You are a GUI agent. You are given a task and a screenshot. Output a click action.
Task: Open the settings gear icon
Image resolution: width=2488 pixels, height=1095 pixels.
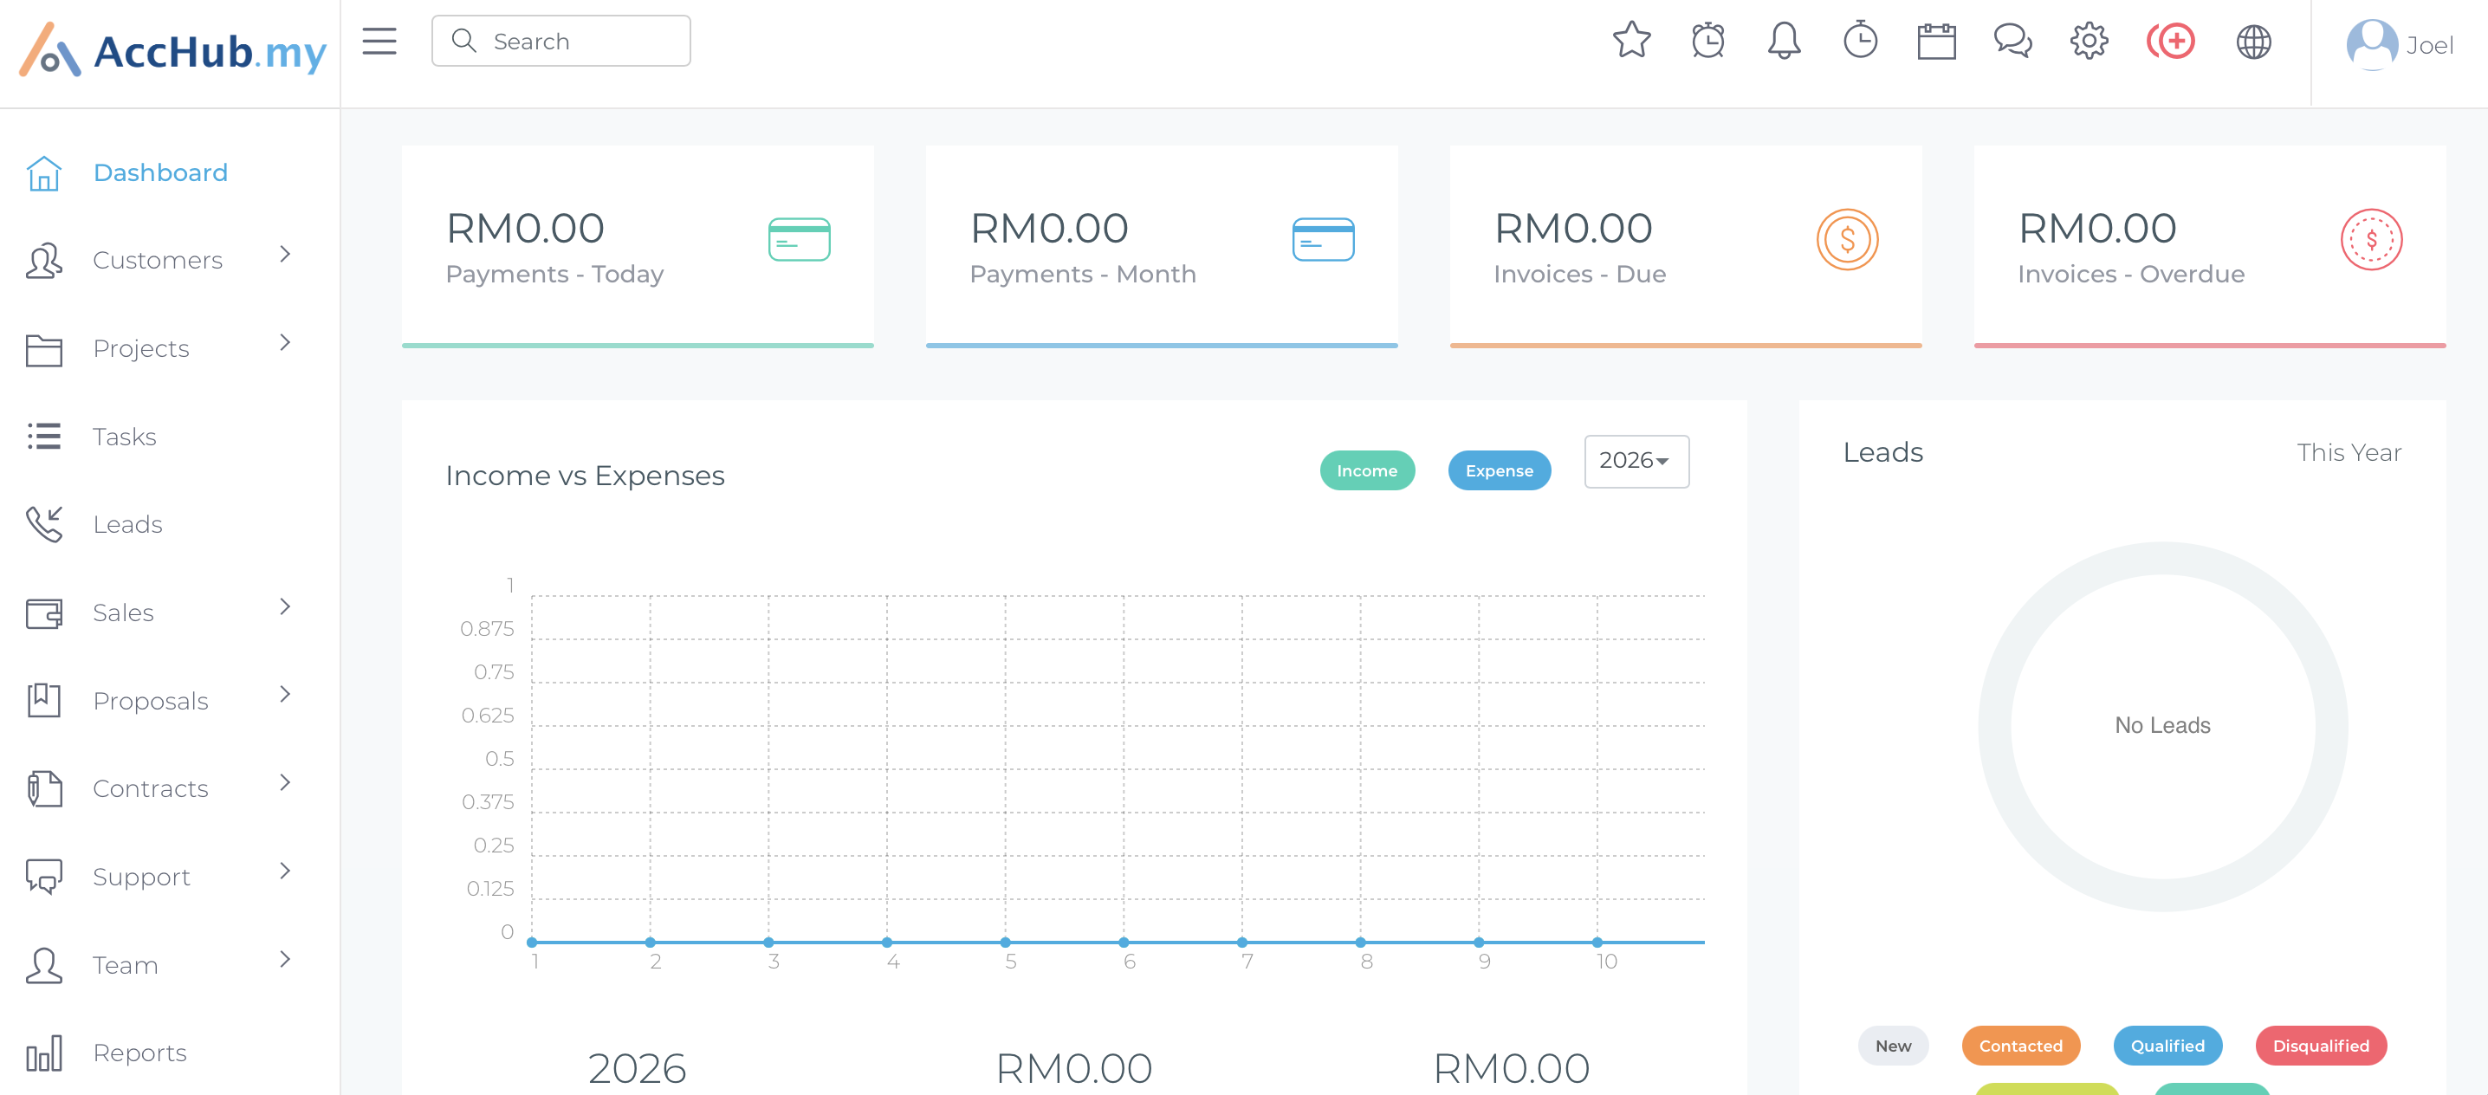point(2090,41)
